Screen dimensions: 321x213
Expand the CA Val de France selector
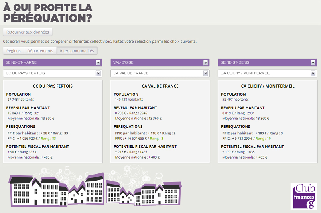(x=160, y=73)
